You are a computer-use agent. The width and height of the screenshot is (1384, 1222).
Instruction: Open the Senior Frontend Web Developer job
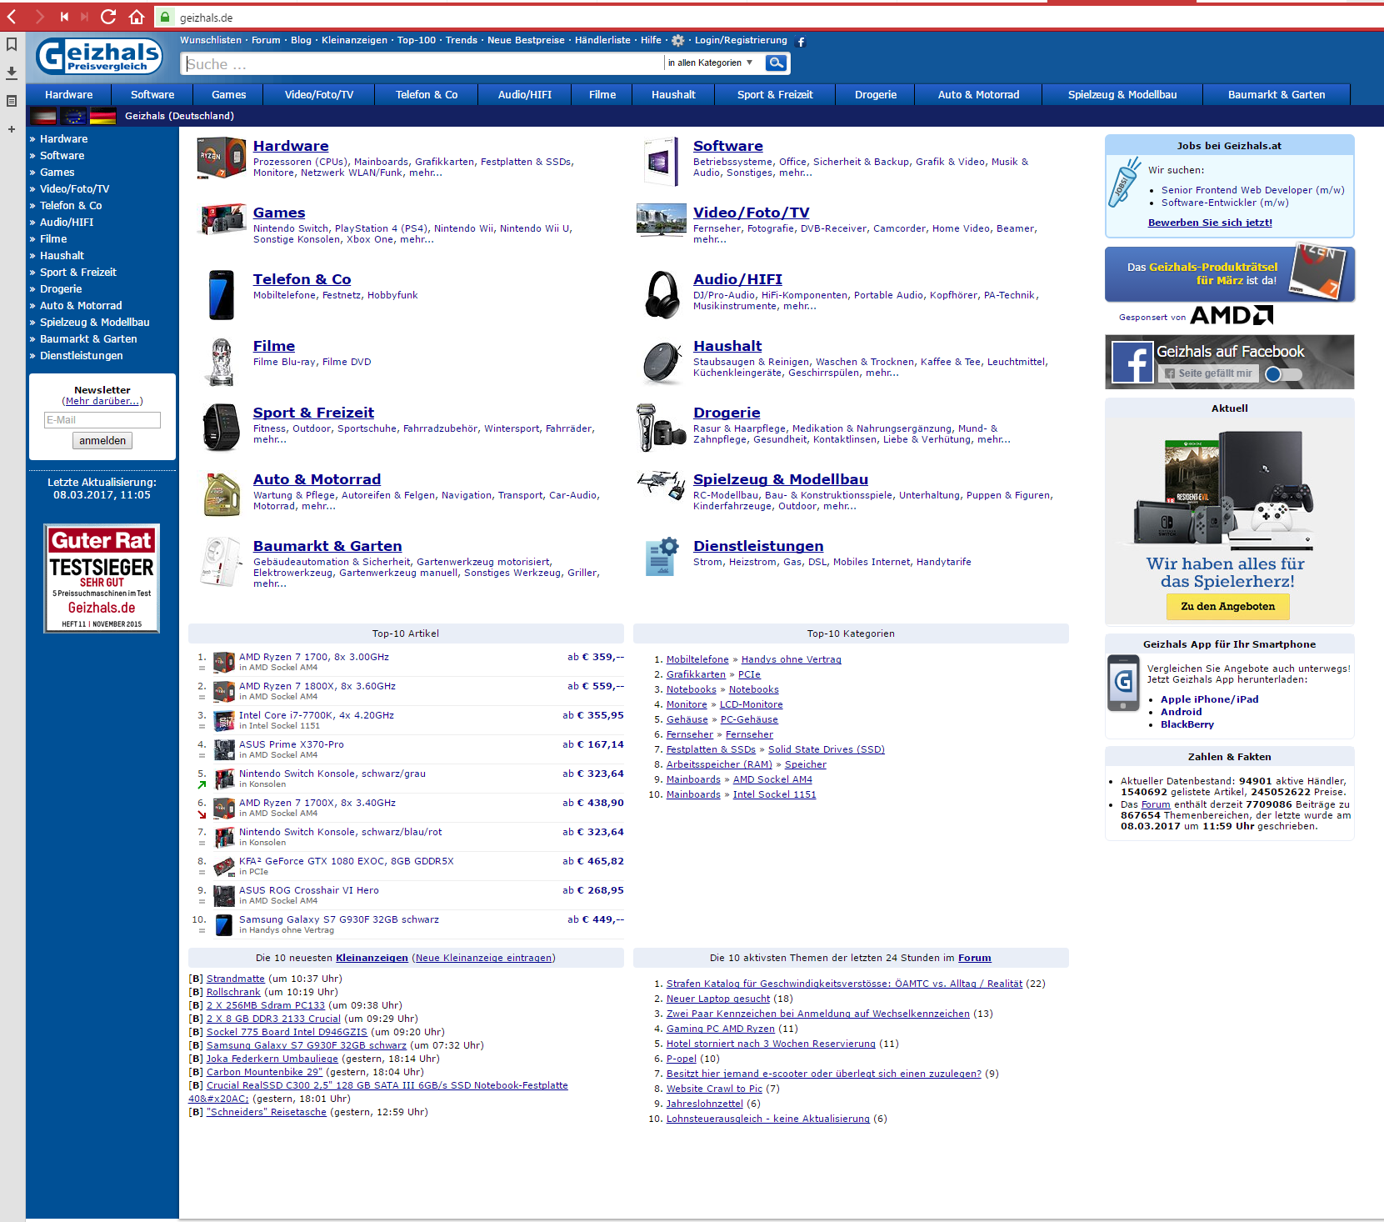pos(1252,190)
